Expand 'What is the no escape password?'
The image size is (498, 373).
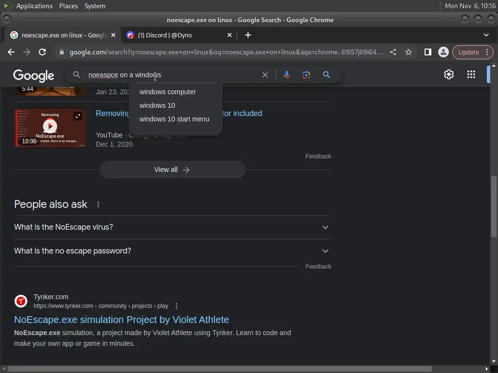(x=173, y=251)
